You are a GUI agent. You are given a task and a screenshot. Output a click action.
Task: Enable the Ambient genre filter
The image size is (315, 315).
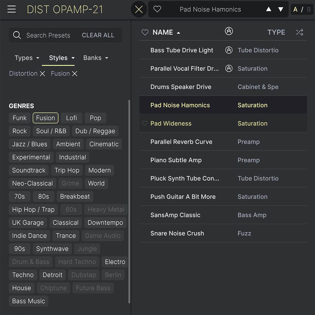(68, 144)
